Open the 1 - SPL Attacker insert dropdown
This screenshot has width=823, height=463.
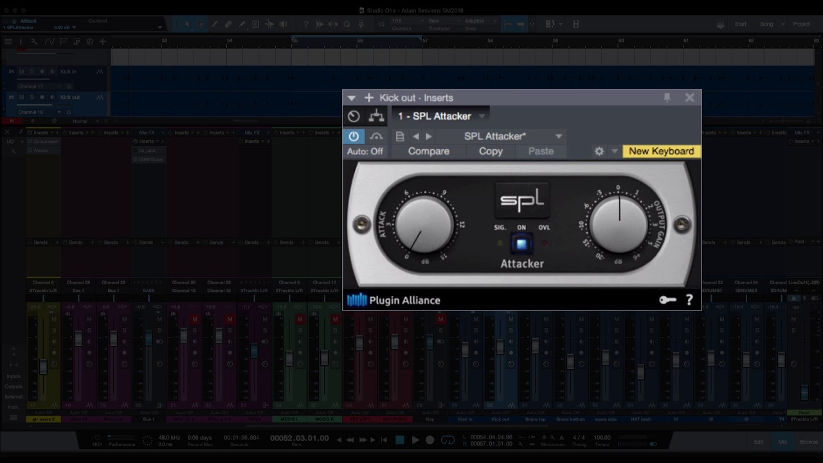pos(441,116)
